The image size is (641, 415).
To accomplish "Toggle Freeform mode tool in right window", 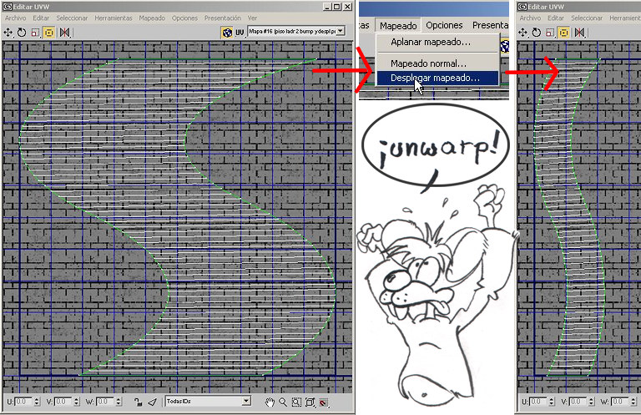I will [563, 33].
